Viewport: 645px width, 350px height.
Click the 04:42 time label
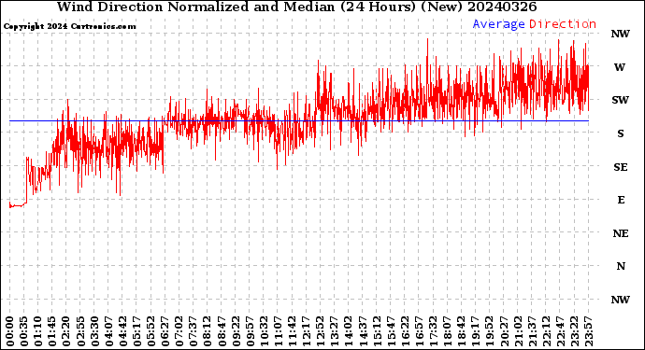(122, 331)
